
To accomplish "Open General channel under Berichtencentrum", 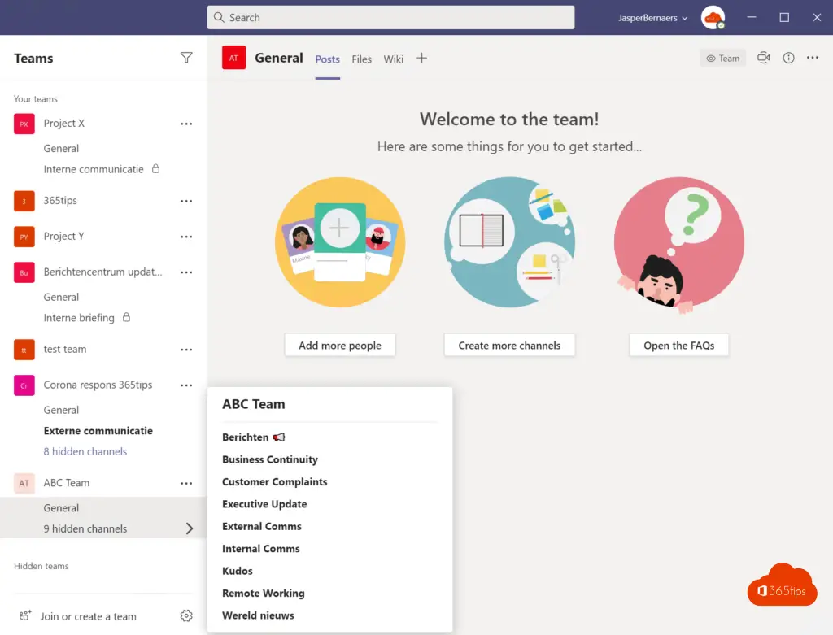I will pyautogui.click(x=61, y=297).
